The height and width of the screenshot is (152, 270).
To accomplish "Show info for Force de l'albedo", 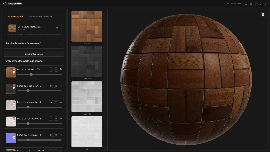I will 61,69.
